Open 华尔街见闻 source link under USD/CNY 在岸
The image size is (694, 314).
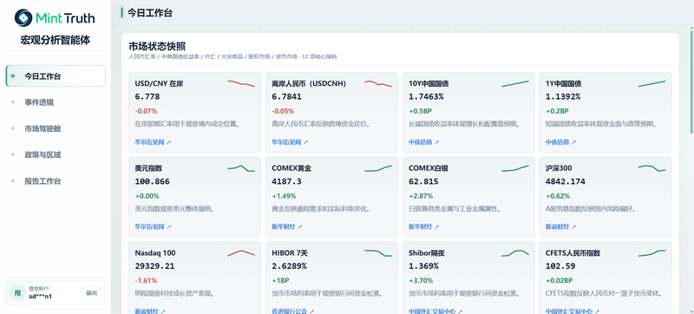[153, 142]
